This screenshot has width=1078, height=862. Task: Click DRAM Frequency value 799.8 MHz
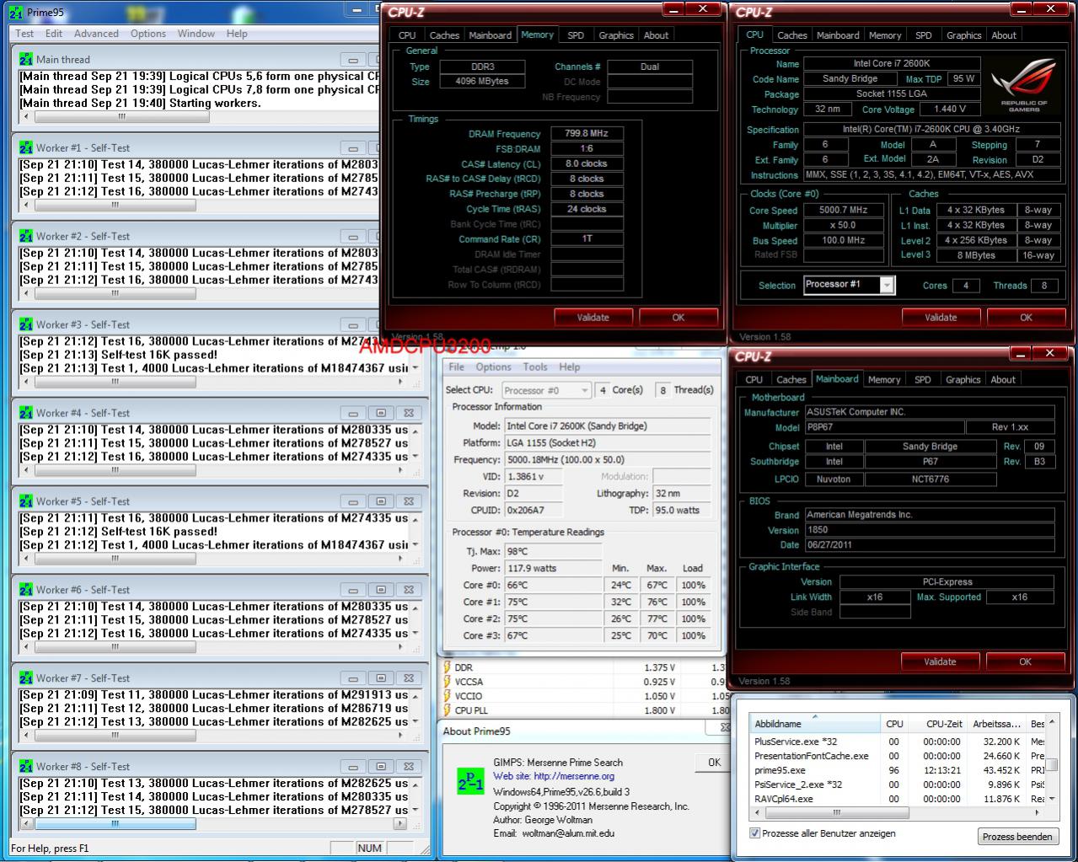pyautogui.click(x=587, y=133)
